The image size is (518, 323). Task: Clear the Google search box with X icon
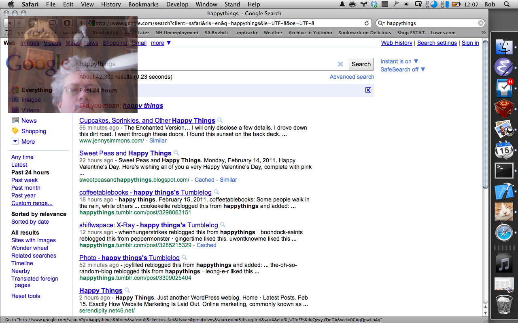[340, 64]
